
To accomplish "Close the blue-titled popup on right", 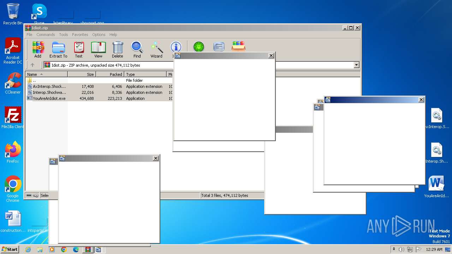I will pyautogui.click(x=421, y=100).
